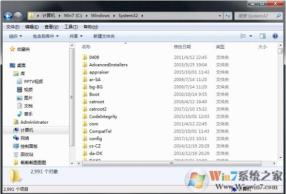Click the config folder icon
Image resolution: width=286 pixels, height=194 pixels.
[x=85, y=139]
